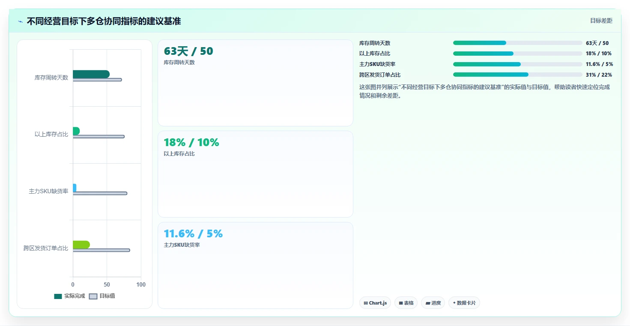Screen dimensions: 630x326
Task: Click the green 以上库存占比 actual bar
Action: click(76, 131)
